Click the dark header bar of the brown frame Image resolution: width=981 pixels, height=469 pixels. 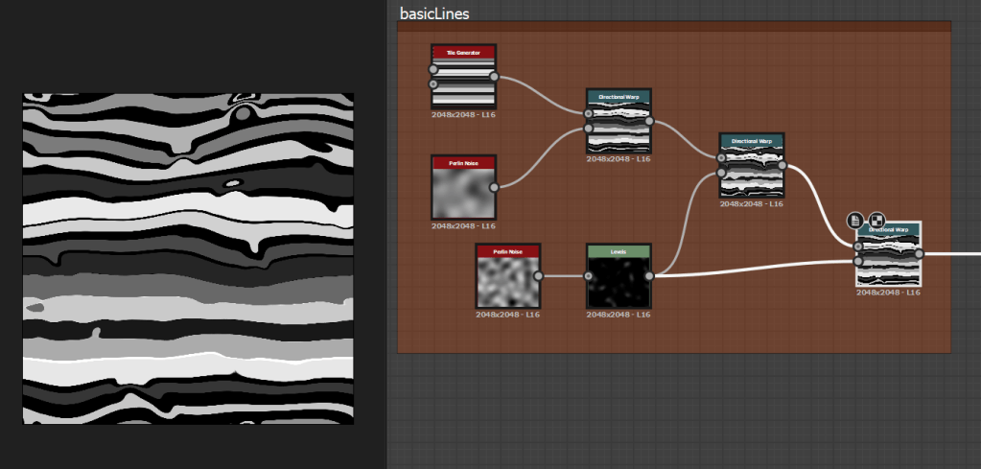(673, 27)
